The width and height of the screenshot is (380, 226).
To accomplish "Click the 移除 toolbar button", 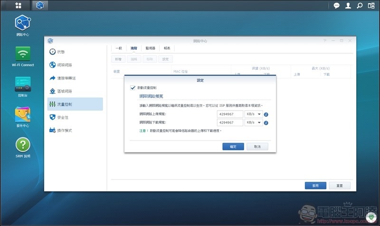I will click(x=150, y=59).
